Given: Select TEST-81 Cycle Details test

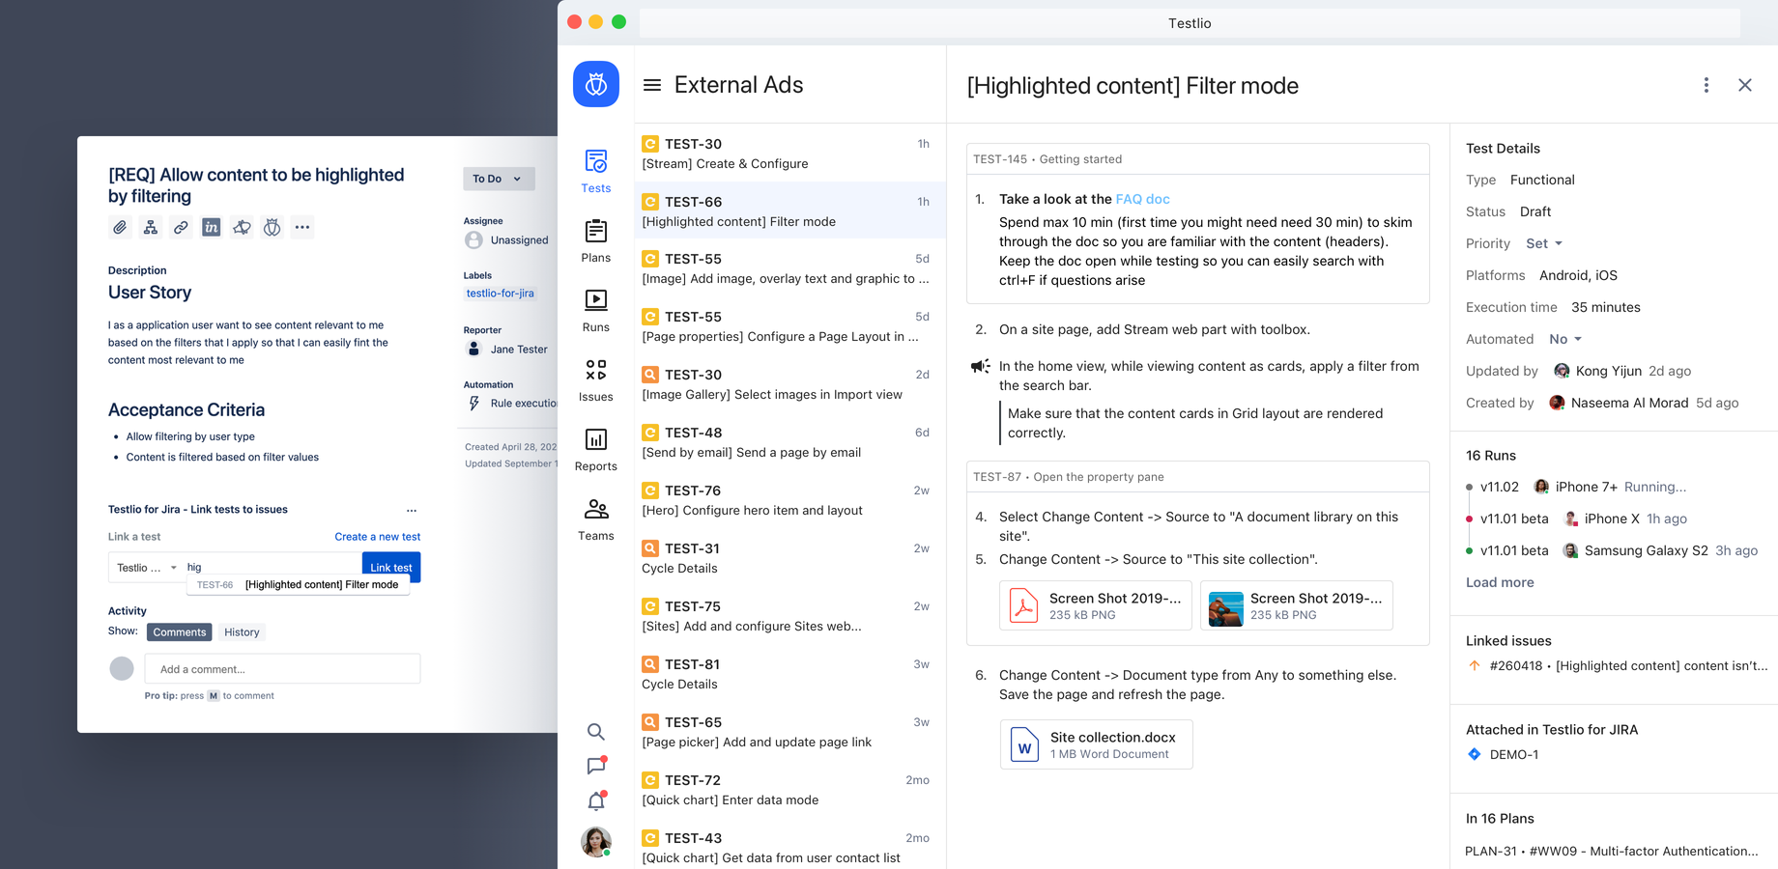Looking at the screenshot, I should click(x=789, y=674).
